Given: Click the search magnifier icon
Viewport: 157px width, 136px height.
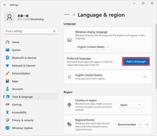Looking at the screenshot, I should click(x=54, y=31).
